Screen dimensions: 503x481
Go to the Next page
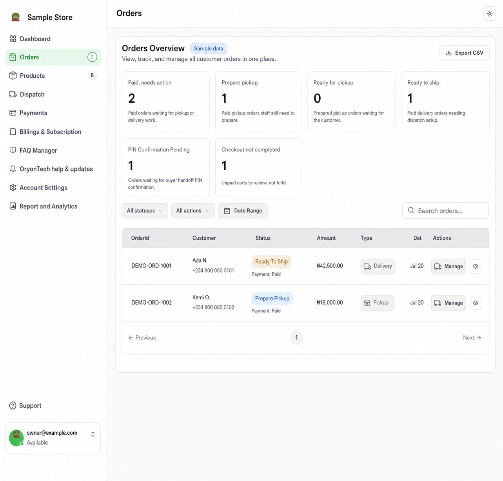click(x=472, y=338)
